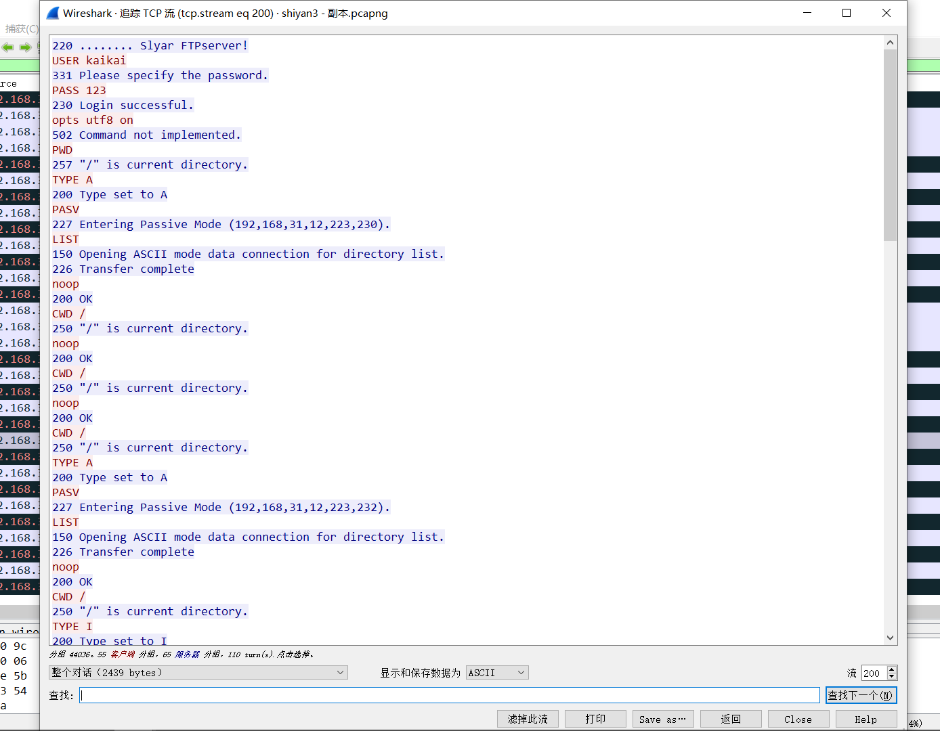The width and height of the screenshot is (940, 731).
Task: Open the ASCII data format dropdown
Action: 497,672
